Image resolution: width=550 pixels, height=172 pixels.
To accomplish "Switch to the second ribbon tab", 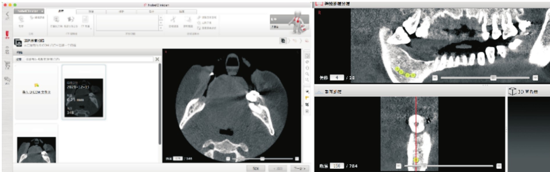I will click(x=91, y=12).
